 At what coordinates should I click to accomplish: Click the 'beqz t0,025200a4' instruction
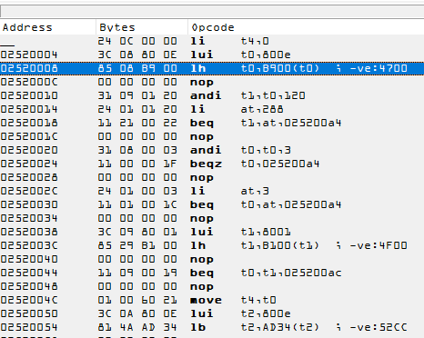(255, 164)
